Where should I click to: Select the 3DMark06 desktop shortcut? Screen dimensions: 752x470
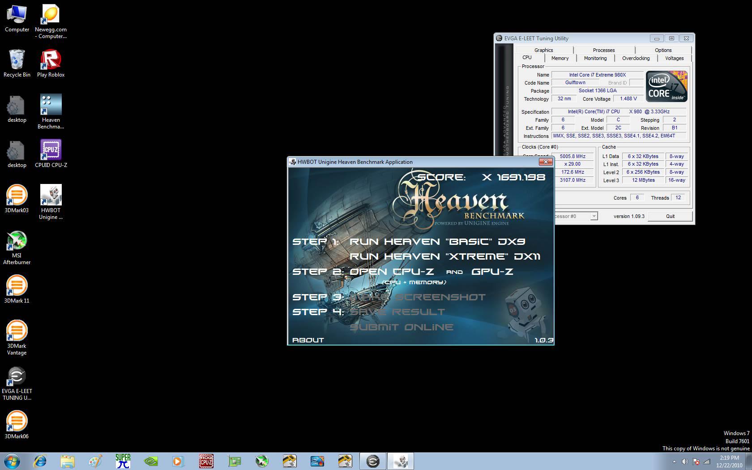17,425
